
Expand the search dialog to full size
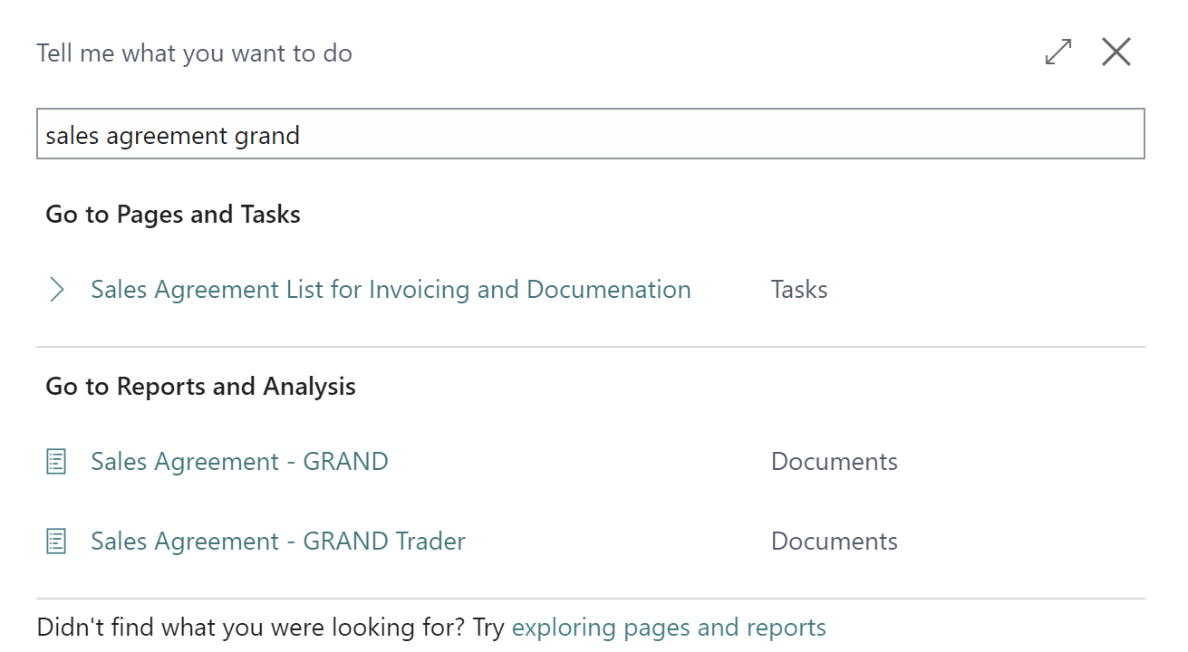coord(1058,53)
